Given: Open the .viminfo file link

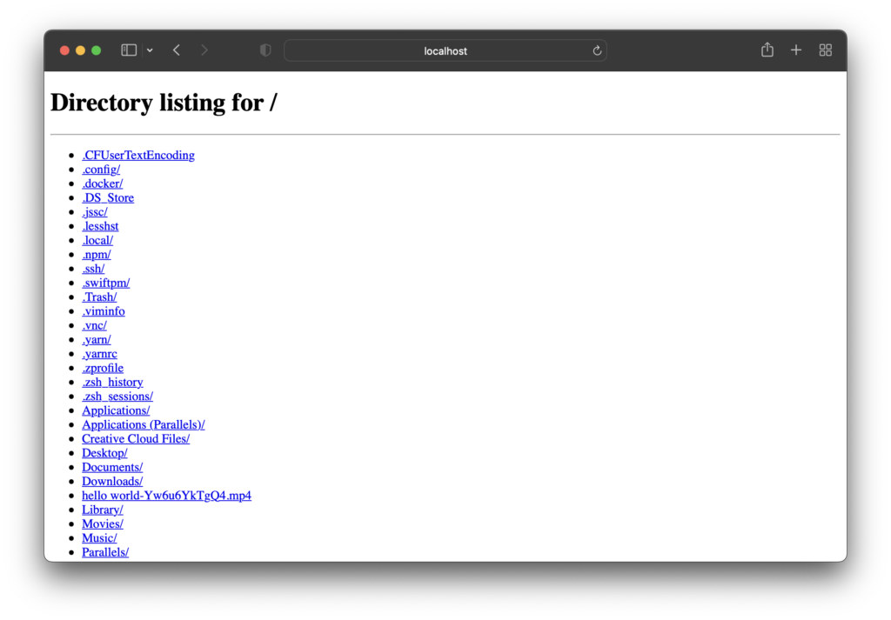Looking at the screenshot, I should click(104, 311).
